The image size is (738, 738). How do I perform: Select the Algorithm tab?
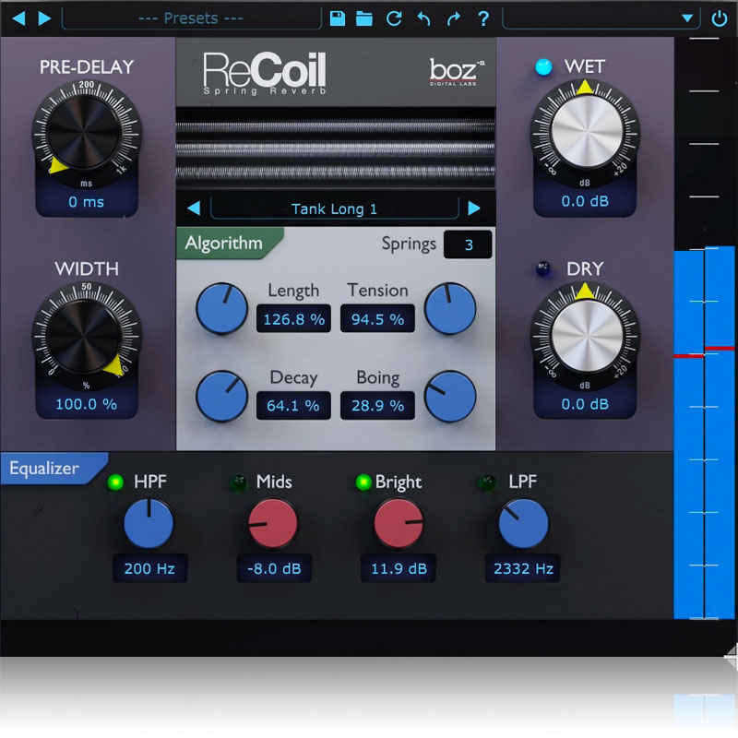(x=224, y=244)
